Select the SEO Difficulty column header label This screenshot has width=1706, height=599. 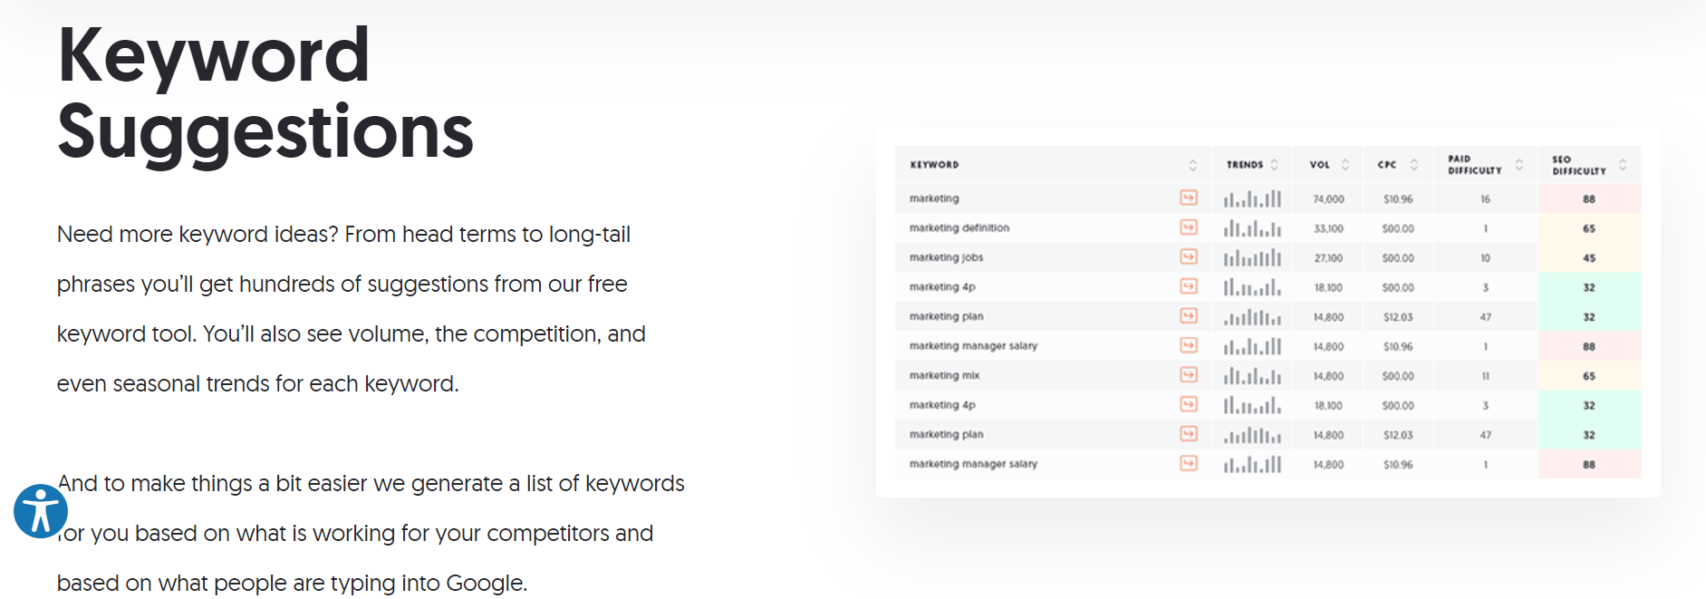1578,165
